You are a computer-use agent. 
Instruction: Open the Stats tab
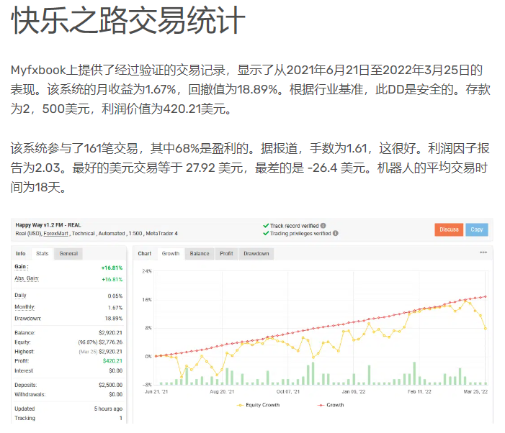[42, 254]
